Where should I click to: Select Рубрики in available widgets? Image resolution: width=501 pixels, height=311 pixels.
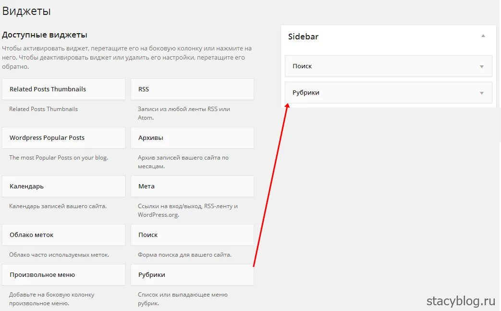192,275
